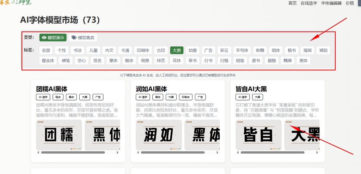Screen dimensions: 361x174
Task: Filter by the 儿童 tag
Action: (x=93, y=50)
